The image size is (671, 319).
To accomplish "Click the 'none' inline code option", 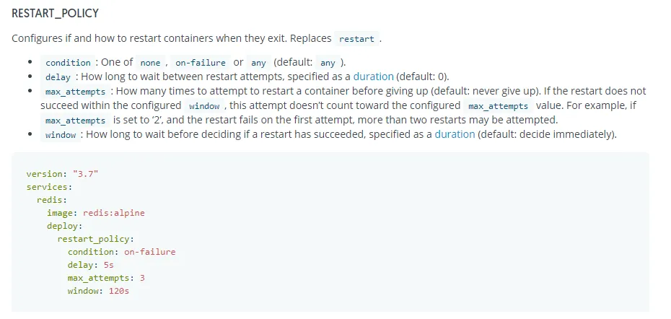I will click(150, 63).
